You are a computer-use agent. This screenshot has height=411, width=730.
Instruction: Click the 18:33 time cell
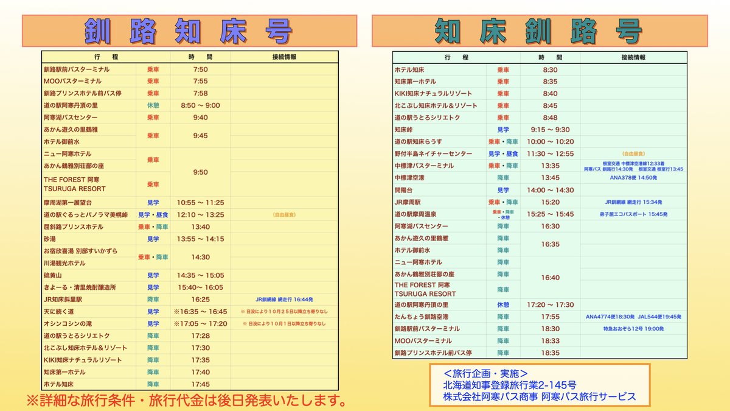pos(550,341)
